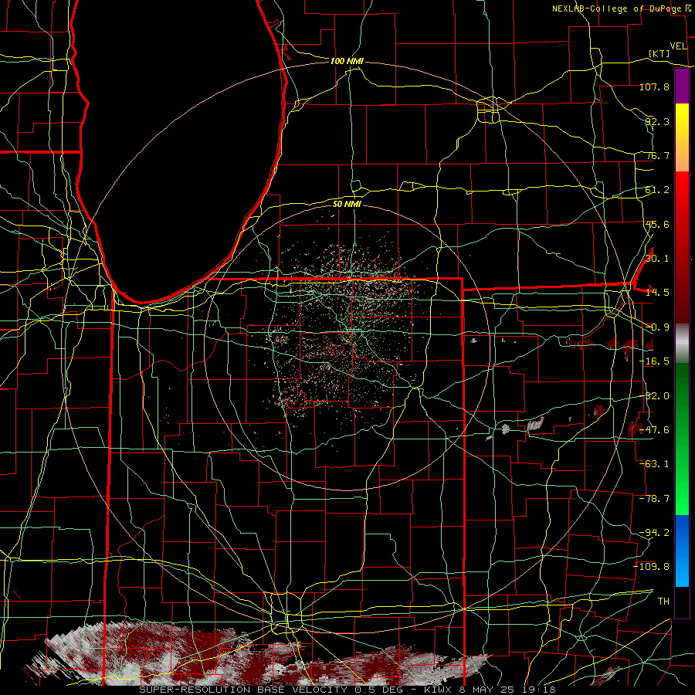Select the 61.2 velocity scale label
This screenshot has height=695, width=695.
tap(657, 190)
